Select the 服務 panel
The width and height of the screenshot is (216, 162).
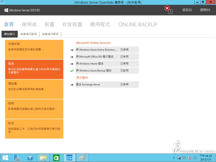pyautogui.click(x=34, y=69)
